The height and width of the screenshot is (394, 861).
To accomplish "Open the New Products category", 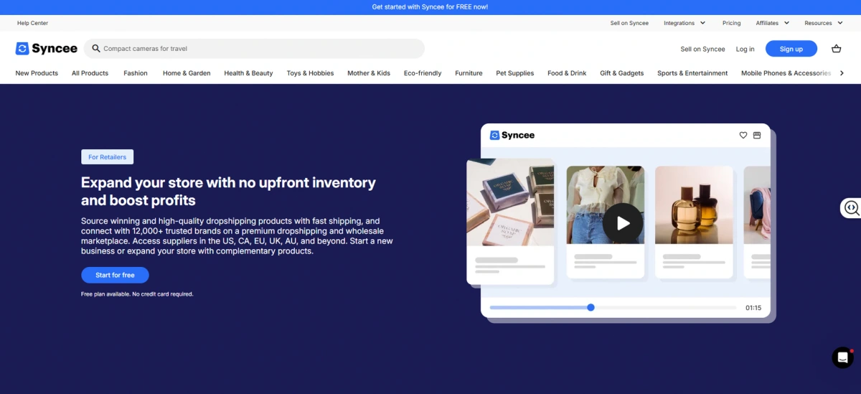I will coord(37,73).
